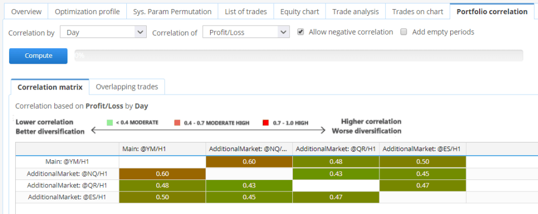This screenshot has width=538, height=214.
Task: Show the List of trades tab
Action: (x=246, y=12)
